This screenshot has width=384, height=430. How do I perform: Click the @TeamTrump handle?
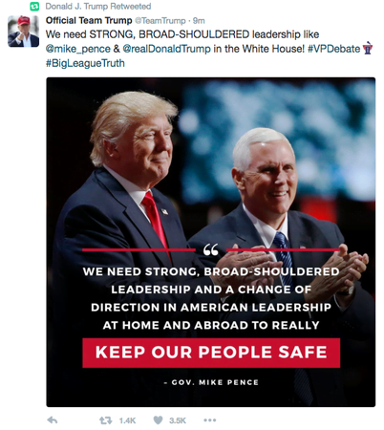click(x=160, y=21)
